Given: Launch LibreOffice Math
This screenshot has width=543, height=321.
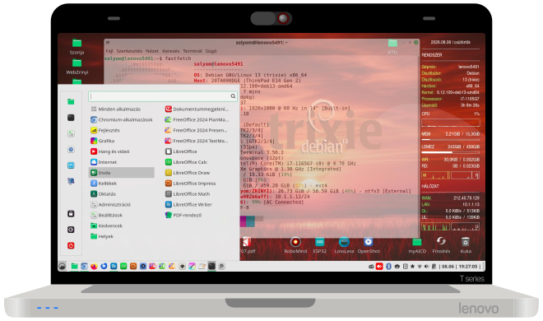Looking at the screenshot, I should [188, 194].
